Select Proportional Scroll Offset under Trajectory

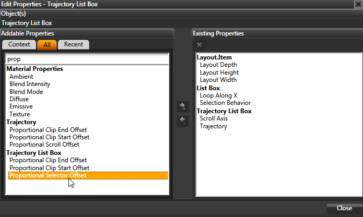click(44, 144)
